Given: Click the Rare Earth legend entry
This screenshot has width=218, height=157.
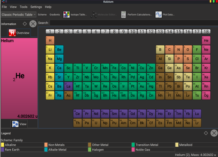Looking at the screenshot, I should point(22,149).
